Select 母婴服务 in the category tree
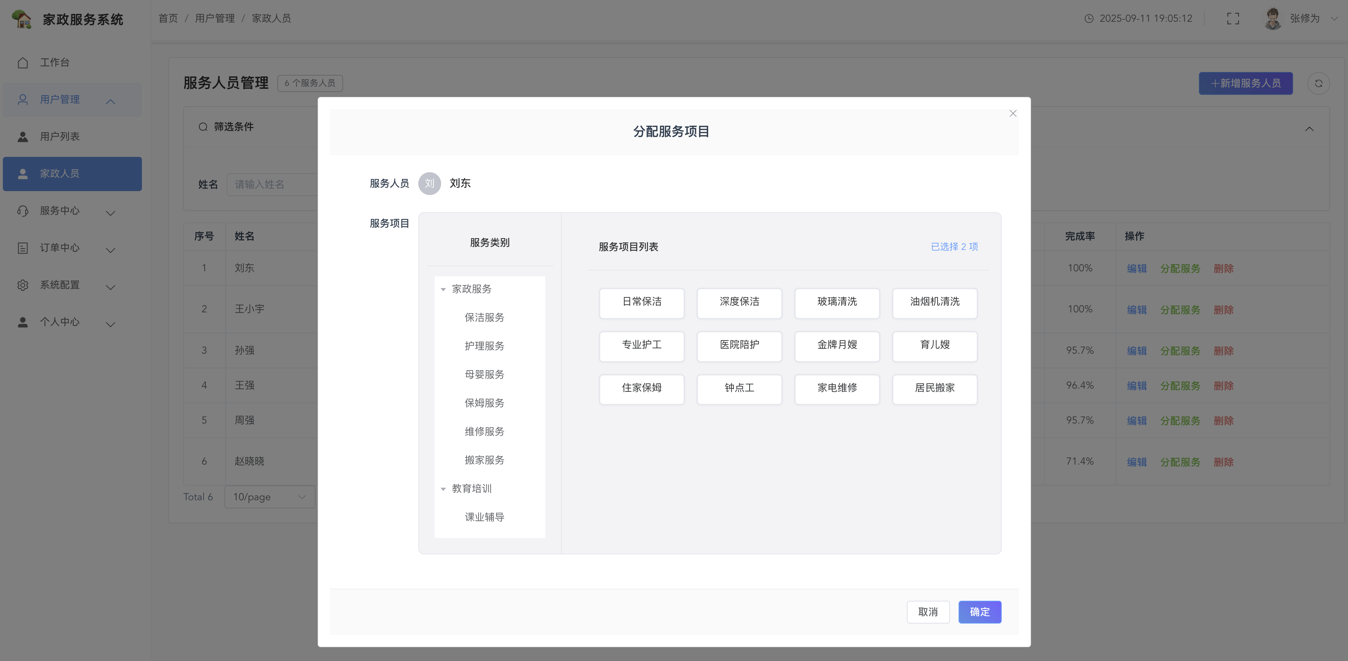 click(x=484, y=375)
